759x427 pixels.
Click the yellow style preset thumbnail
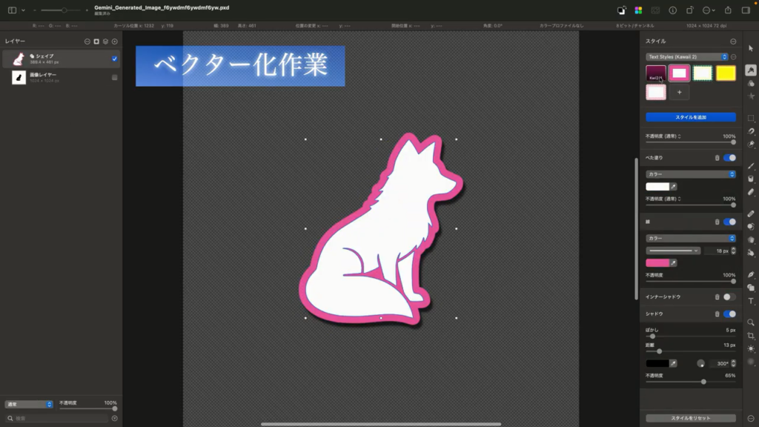tap(726, 73)
